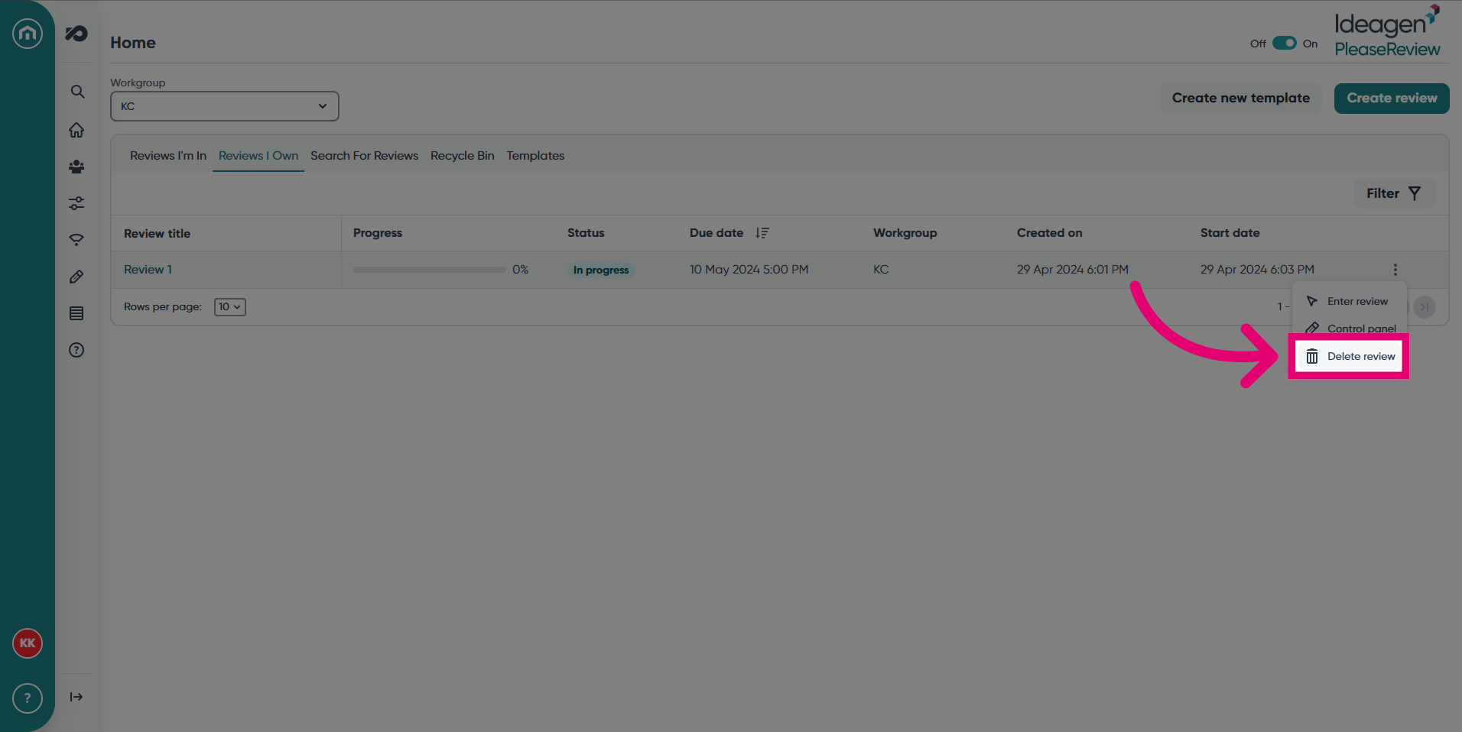
Task: Choose Control panel from the context menu
Action: pos(1350,328)
